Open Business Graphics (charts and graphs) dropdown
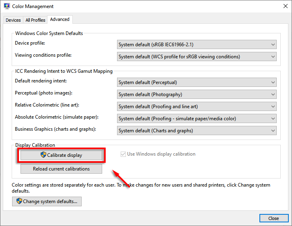 (x=197, y=131)
